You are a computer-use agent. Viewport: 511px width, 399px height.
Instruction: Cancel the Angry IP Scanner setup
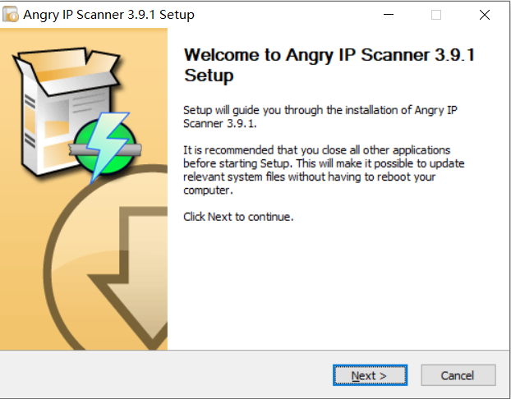pyautogui.click(x=458, y=375)
